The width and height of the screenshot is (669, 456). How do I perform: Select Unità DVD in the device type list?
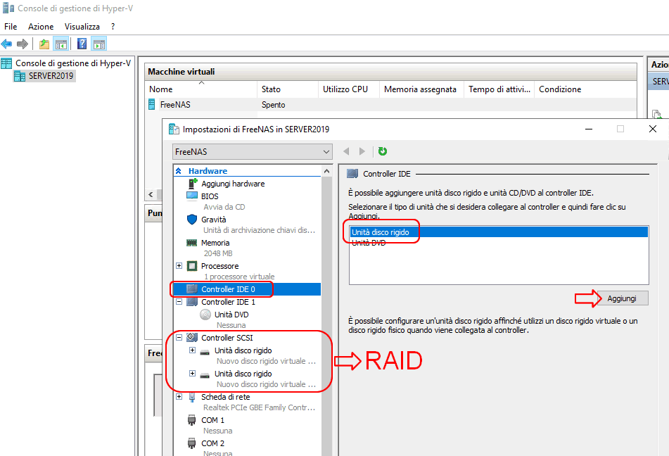tap(499, 243)
